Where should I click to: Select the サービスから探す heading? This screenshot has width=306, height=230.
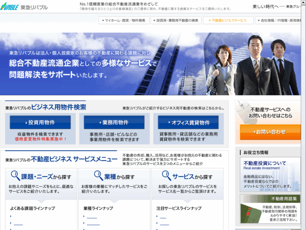192,177
